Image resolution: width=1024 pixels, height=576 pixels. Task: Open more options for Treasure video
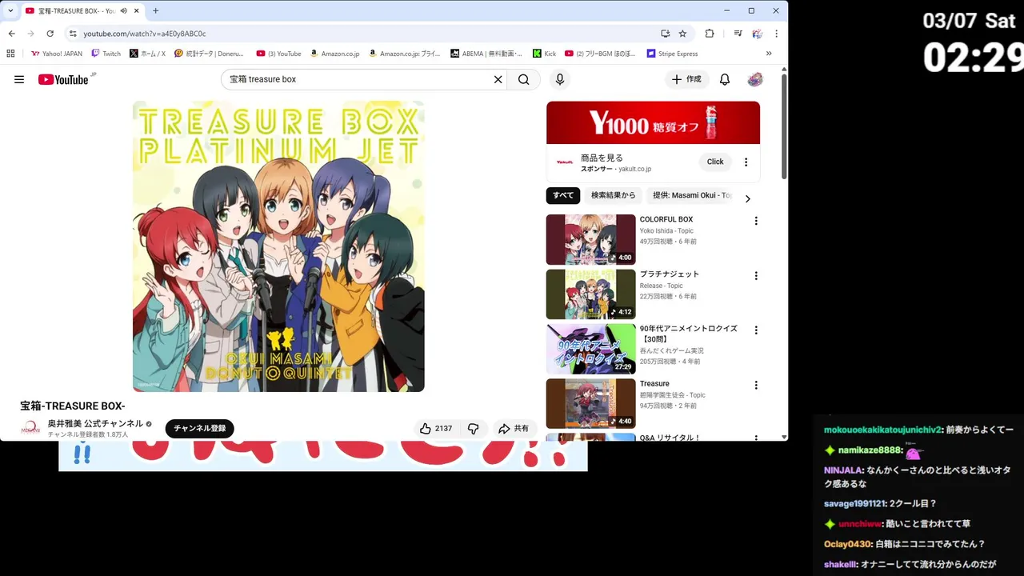(x=756, y=385)
